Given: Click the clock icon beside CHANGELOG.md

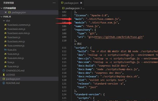Looking at the screenshot, I should 4,70.
